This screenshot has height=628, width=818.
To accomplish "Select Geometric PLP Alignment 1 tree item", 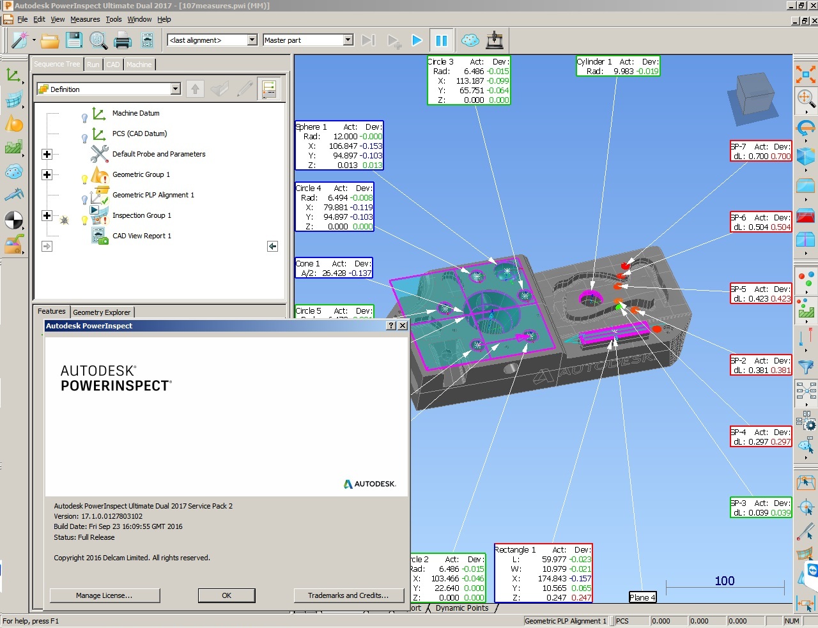I will pyautogui.click(x=153, y=195).
